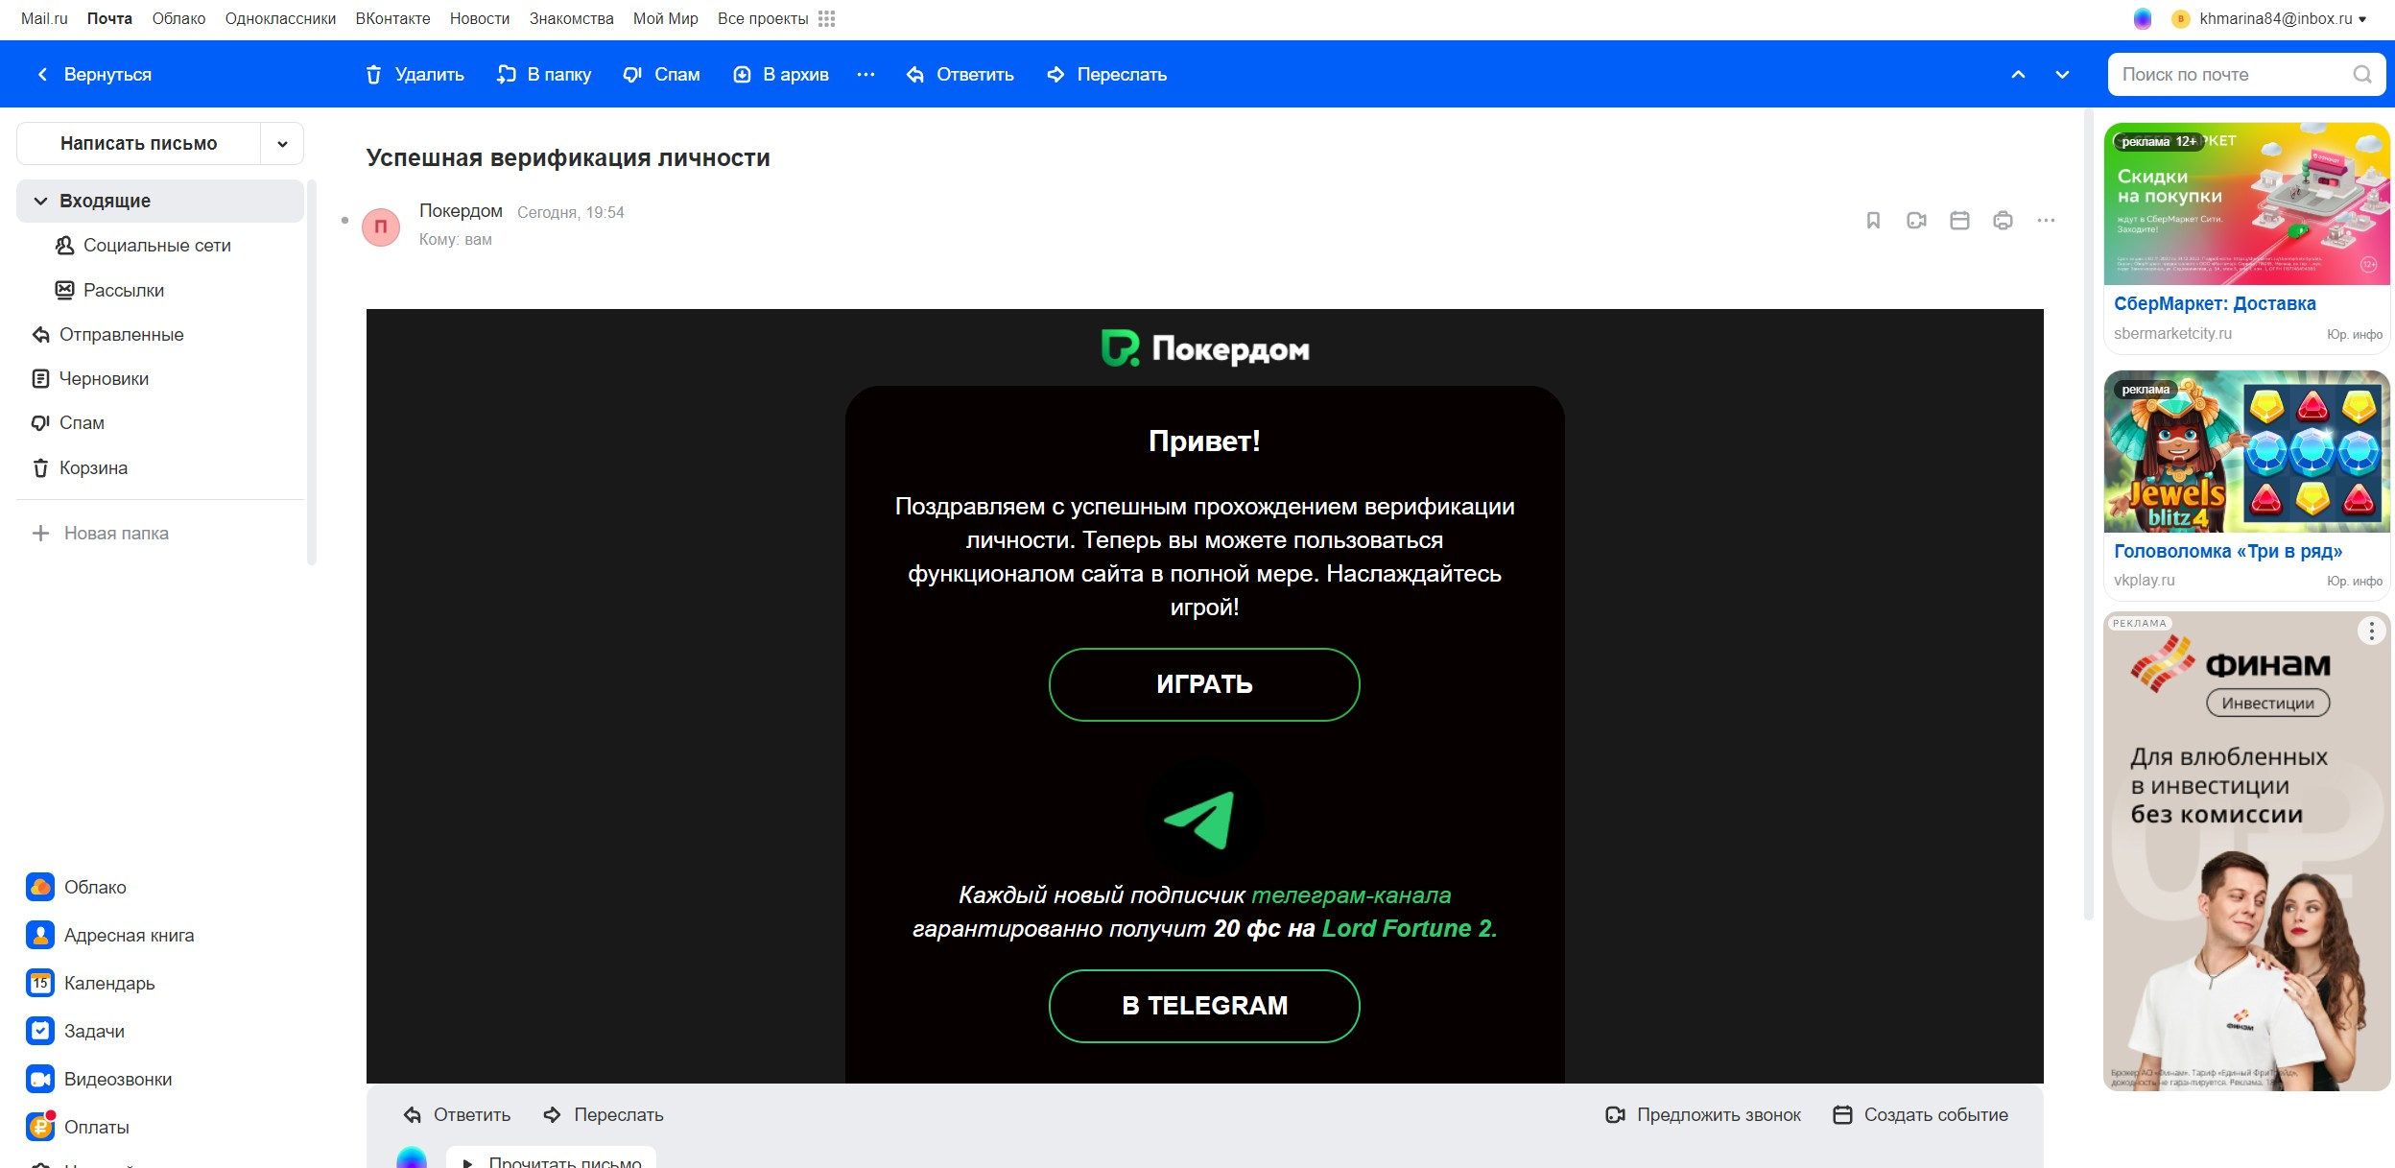Click the video call icon in email header
This screenshot has height=1168, width=2395.
click(1916, 221)
